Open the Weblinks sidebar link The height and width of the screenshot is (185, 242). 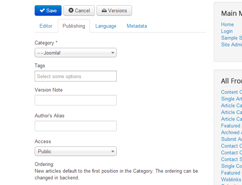coord(231,179)
